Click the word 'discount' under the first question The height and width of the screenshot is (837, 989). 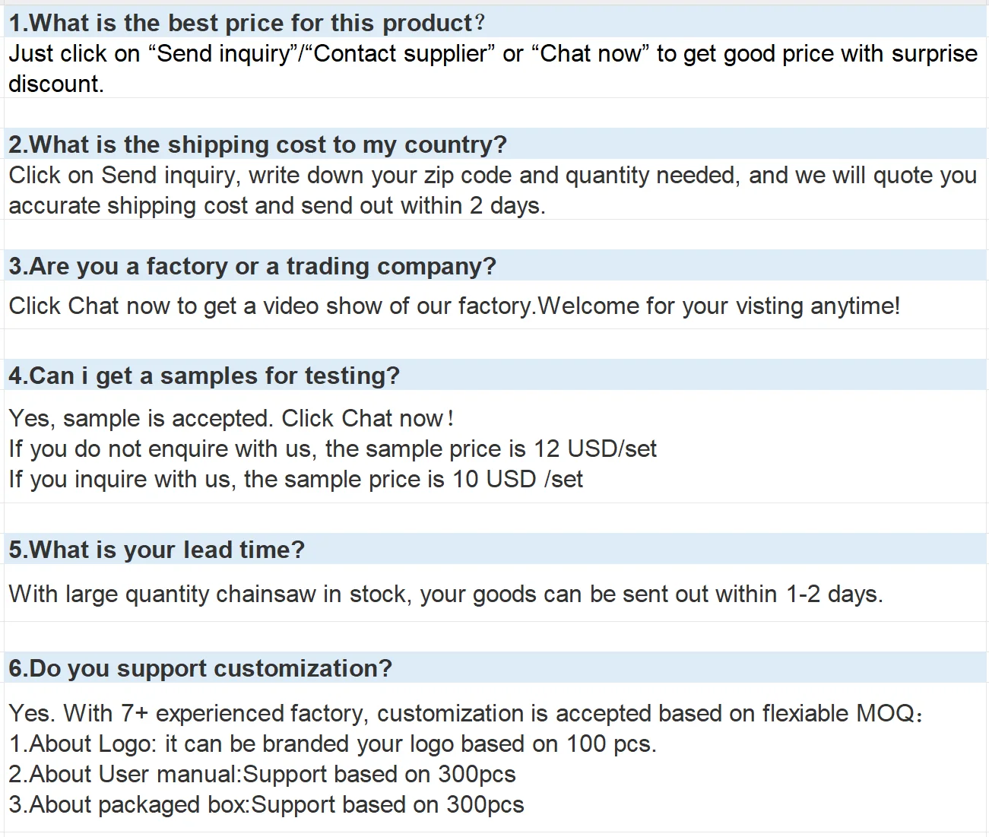coord(55,84)
